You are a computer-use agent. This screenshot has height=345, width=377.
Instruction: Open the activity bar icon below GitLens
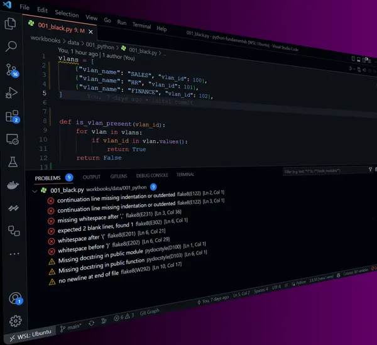click(14, 231)
